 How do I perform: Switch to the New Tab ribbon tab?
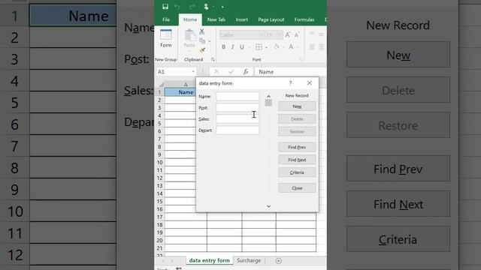pos(216,19)
